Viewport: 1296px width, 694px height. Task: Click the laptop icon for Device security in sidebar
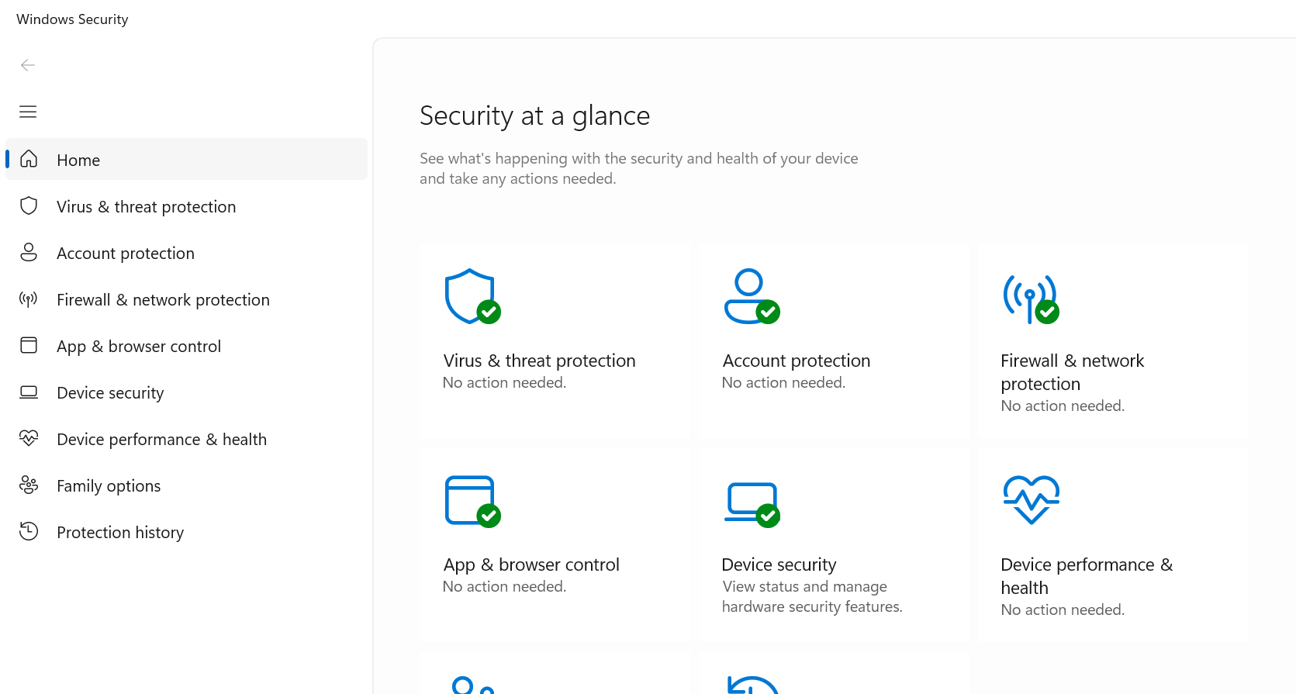coord(29,392)
